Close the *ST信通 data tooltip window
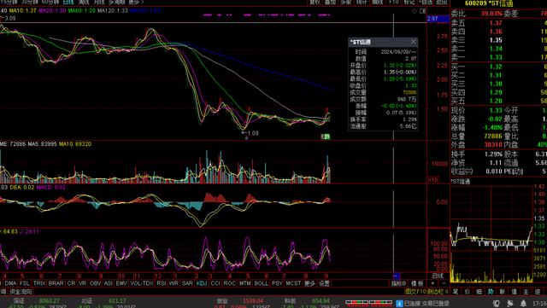Viewport: 547px width, 308px height. coord(413,42)
